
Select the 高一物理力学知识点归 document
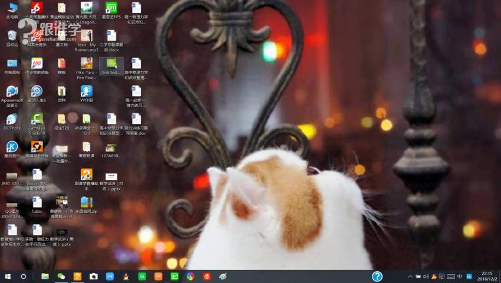(x=136, y=12)
